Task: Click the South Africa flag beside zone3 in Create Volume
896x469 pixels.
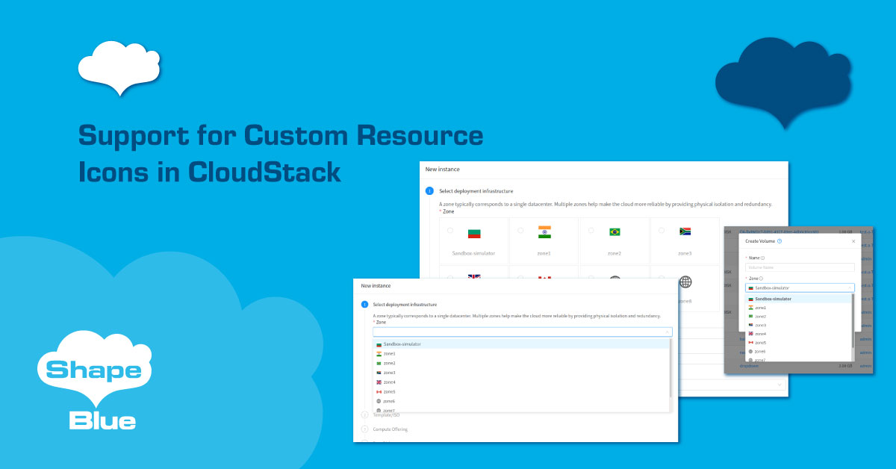Action: click(x=751, y=325)
